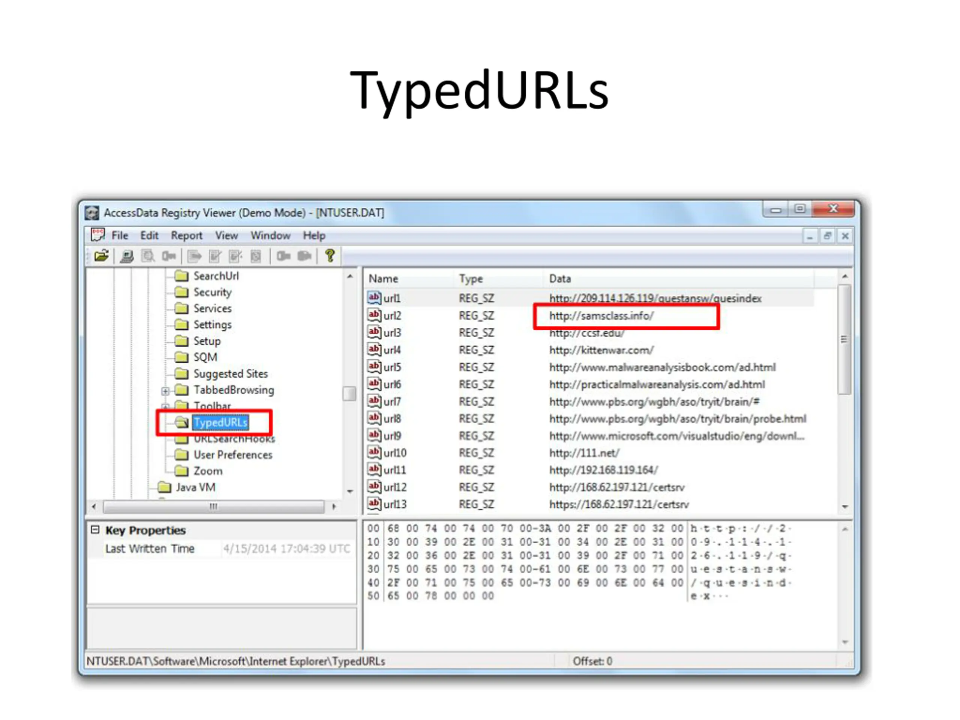The width and height of the screenshot is (960, 720).
Task: Click the url5 string value icon
Action: (374, 367)
